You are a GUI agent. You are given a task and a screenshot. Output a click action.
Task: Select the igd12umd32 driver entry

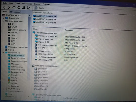tap(41, 89)
